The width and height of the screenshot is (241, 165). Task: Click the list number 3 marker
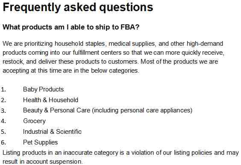(3, 111)
